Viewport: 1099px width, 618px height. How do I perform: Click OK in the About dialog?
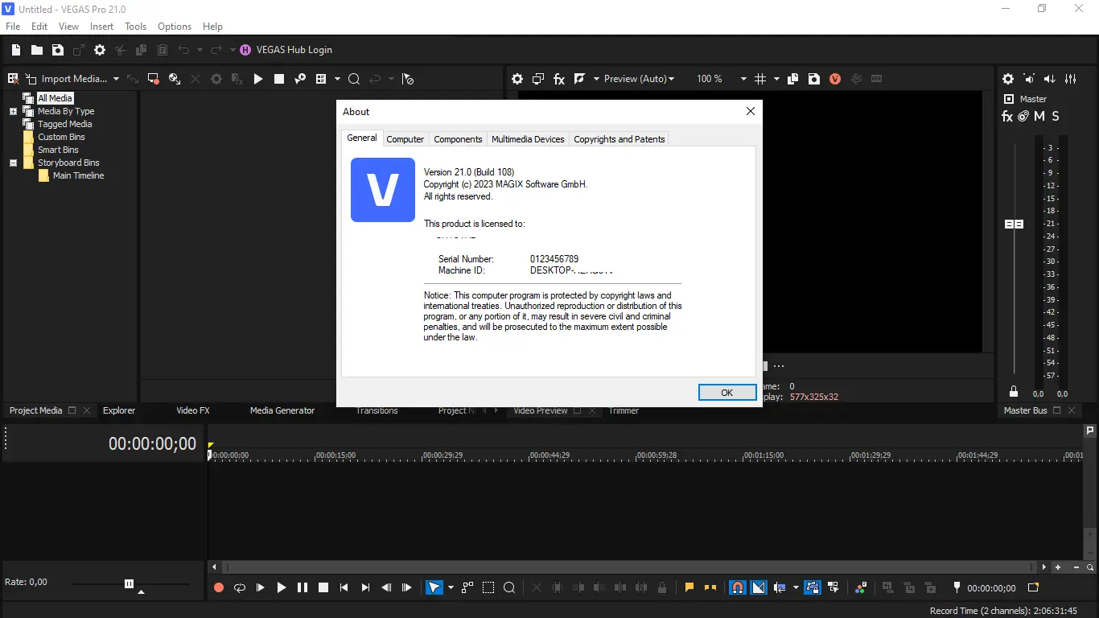tap(727, 393)
